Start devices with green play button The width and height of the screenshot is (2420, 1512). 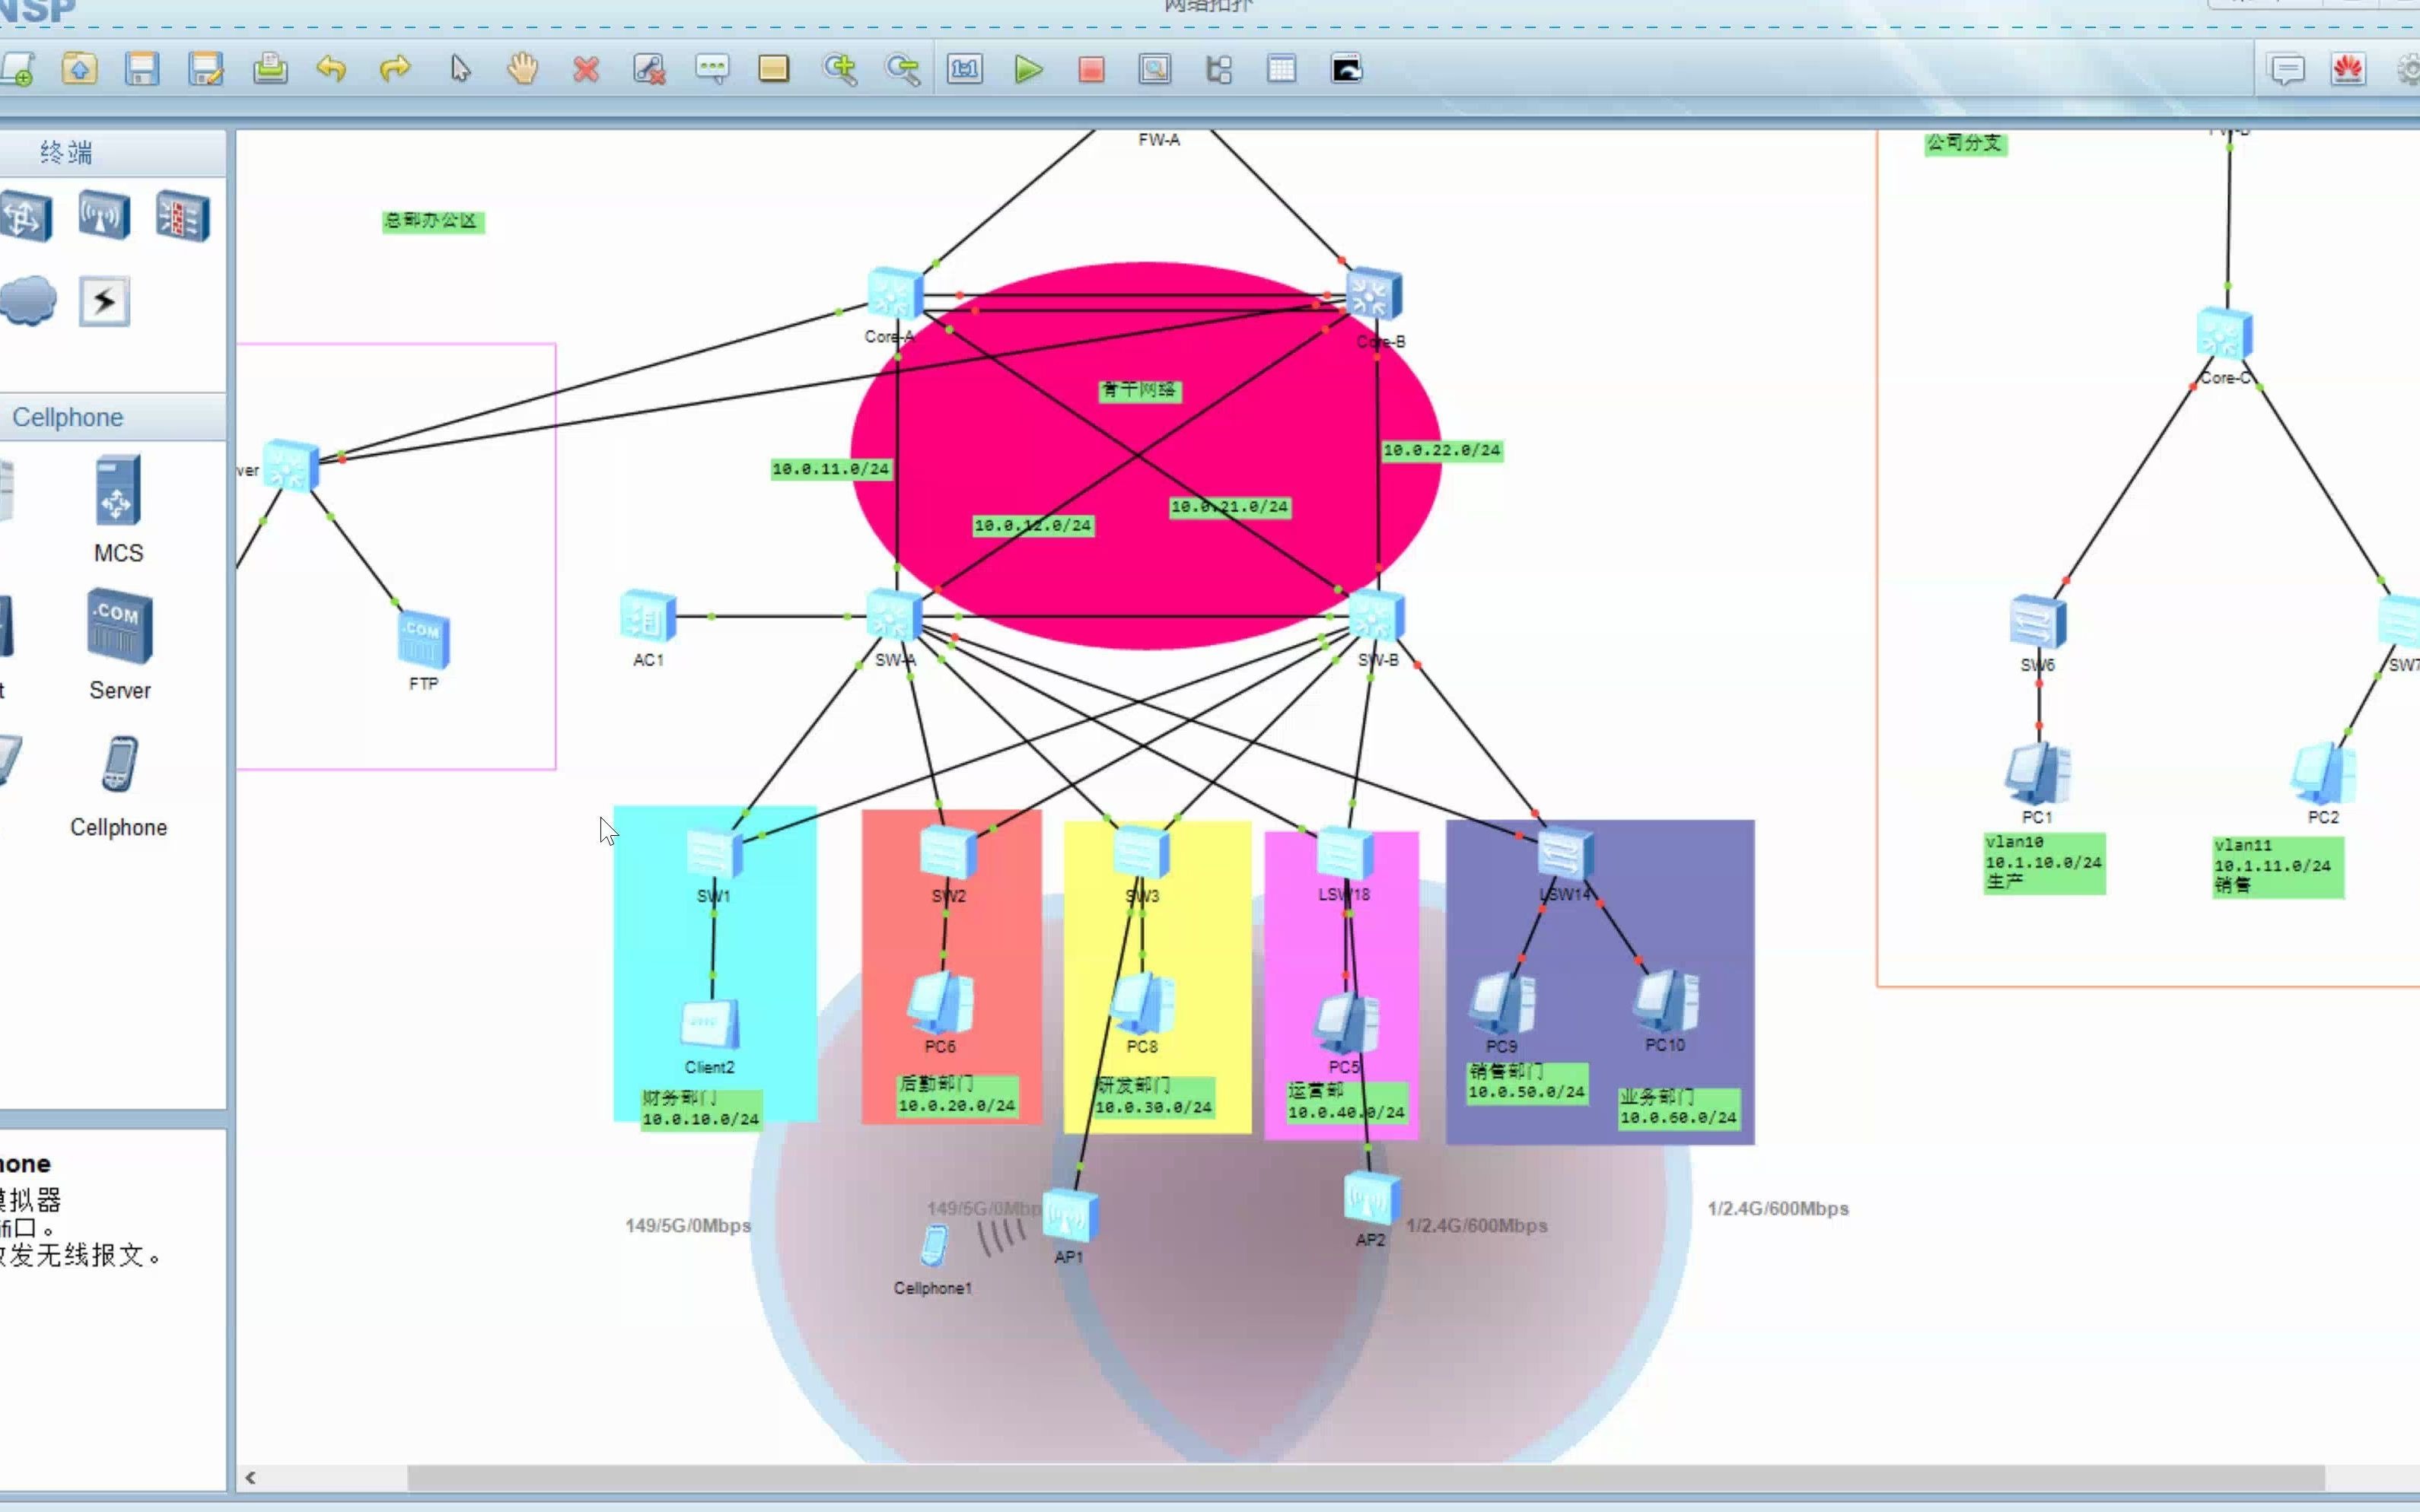pos(1028,69)
